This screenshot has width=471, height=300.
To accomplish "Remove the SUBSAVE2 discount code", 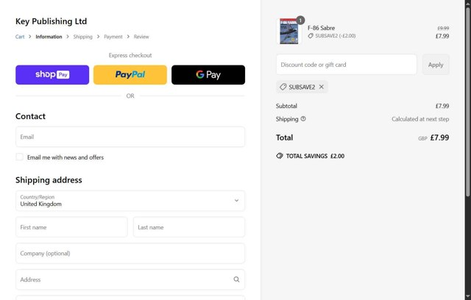I will tap(322, 87).
